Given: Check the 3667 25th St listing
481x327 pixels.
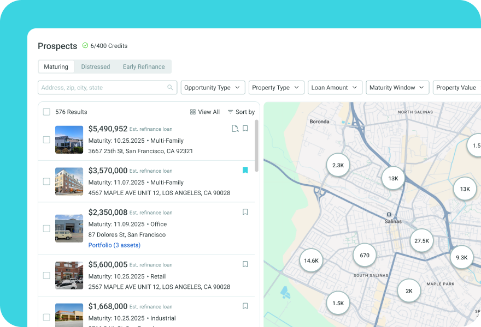Looking at the screenshot, I should click(46, 140).
